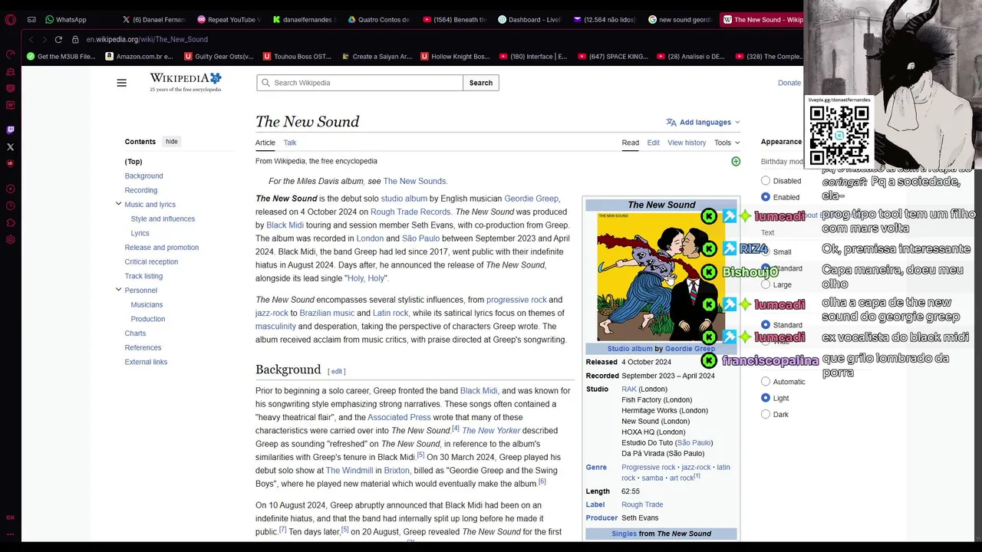Viewport: 982px width, 552px height.
Task: Open the Hollow Knight Bos... bookmark
Action: pos(455,56)
